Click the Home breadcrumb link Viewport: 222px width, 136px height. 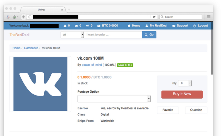pyautogui.click(x=16, y=48)
